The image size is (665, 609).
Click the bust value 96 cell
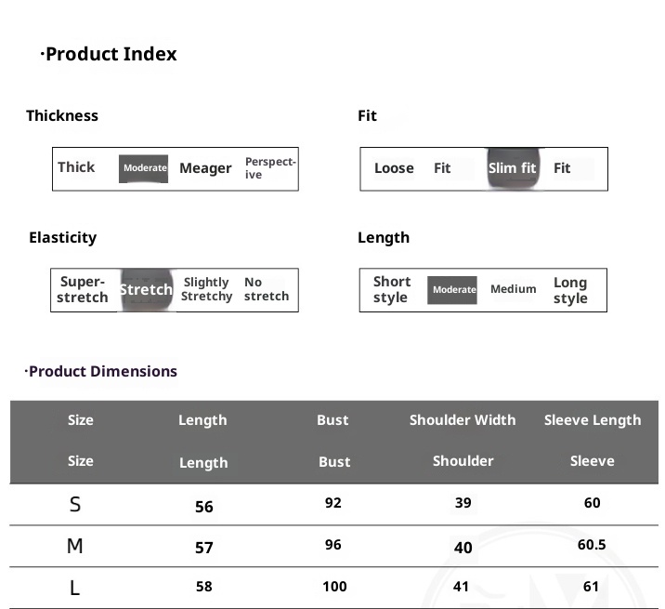[x=333, y=546]
